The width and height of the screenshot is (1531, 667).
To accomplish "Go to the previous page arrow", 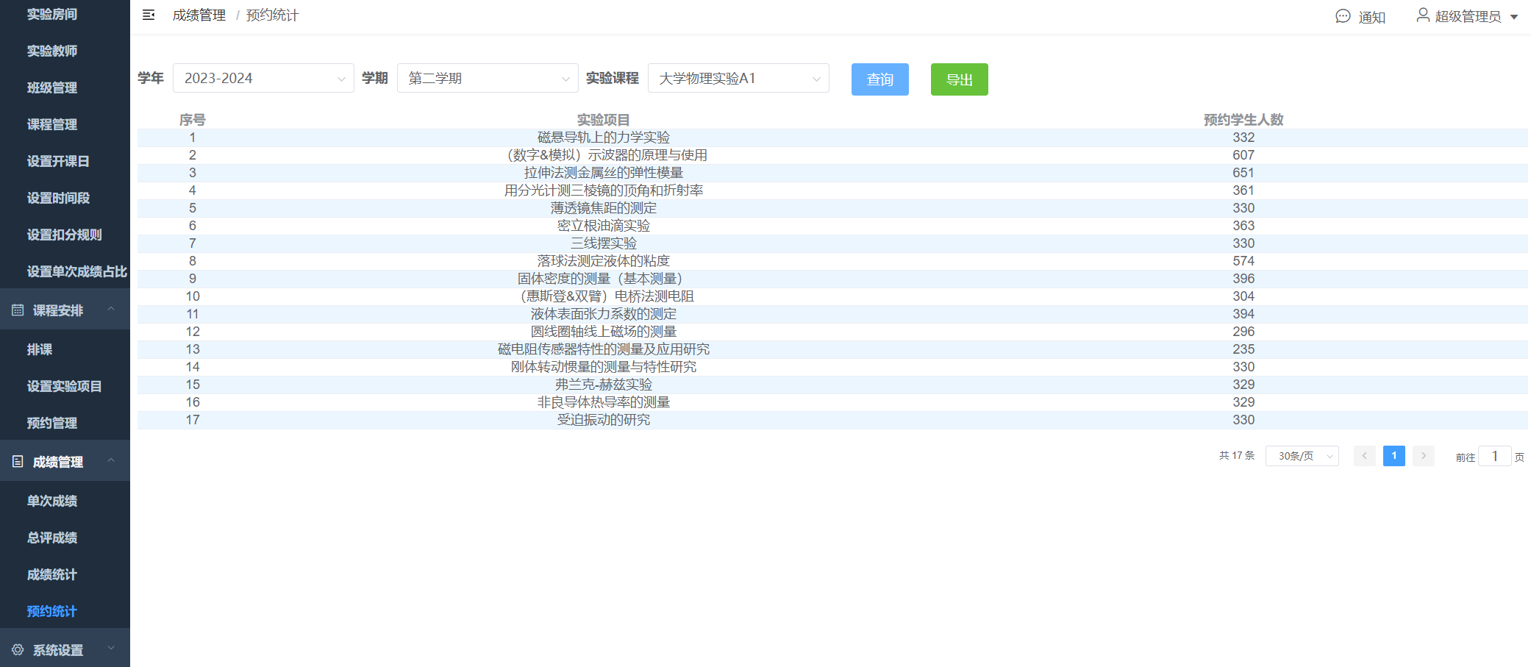I will 1365,456.
